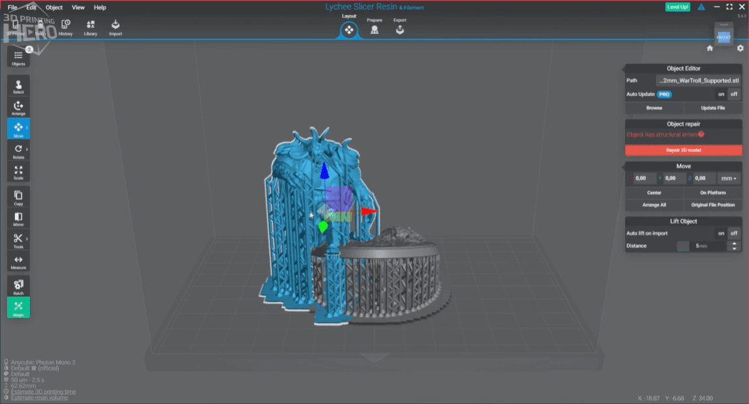Open the mm units dropdown
The width and height of the screenshot is (749, 404).
729,178
